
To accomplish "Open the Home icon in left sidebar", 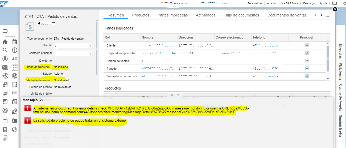I will point(5,42).
